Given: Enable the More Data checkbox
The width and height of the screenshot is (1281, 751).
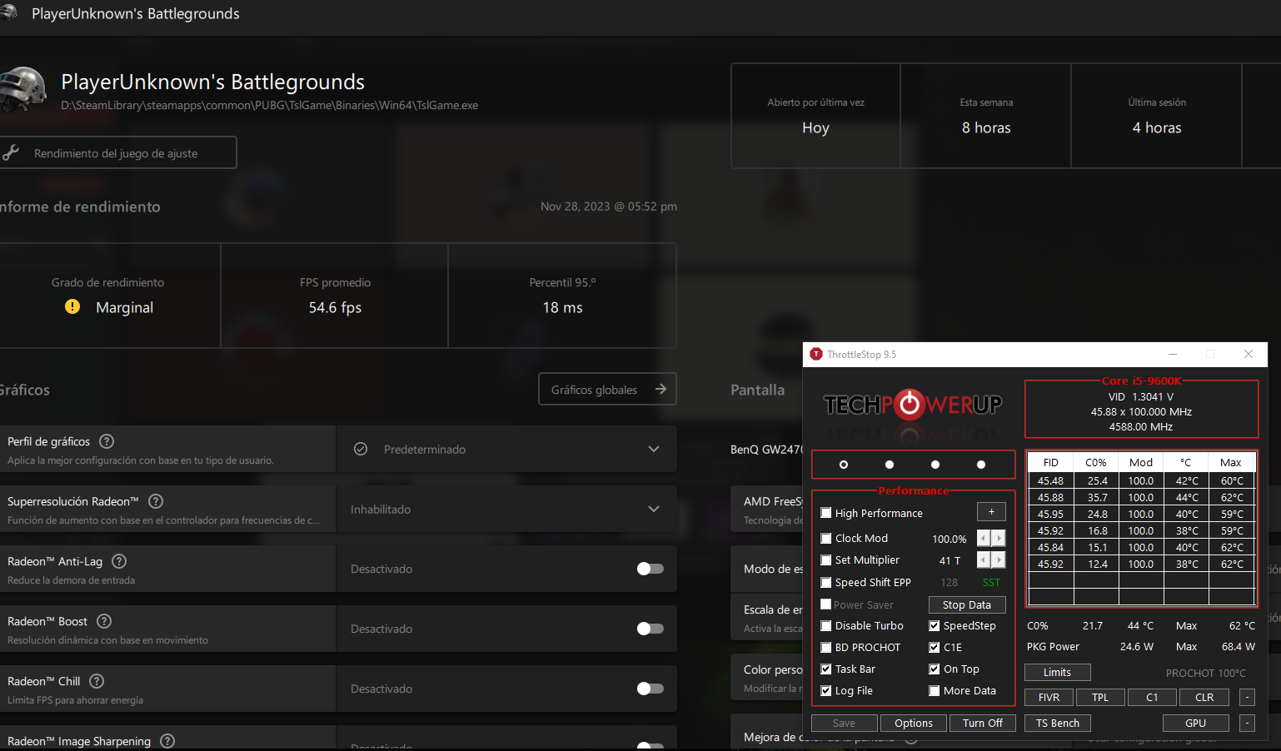Looking at the screenshot, I should [935, 690].
